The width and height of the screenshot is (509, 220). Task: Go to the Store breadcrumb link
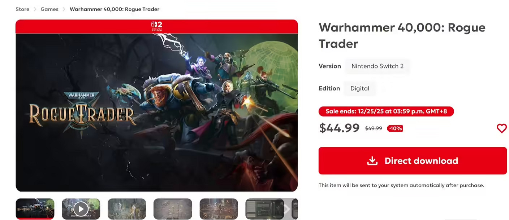22,9
